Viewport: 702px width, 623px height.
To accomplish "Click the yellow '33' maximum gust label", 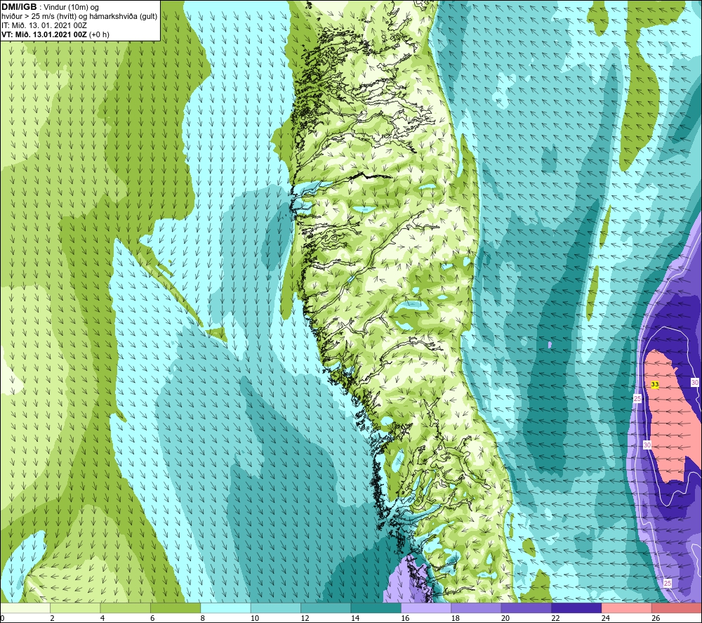I will tap(654, 384).
